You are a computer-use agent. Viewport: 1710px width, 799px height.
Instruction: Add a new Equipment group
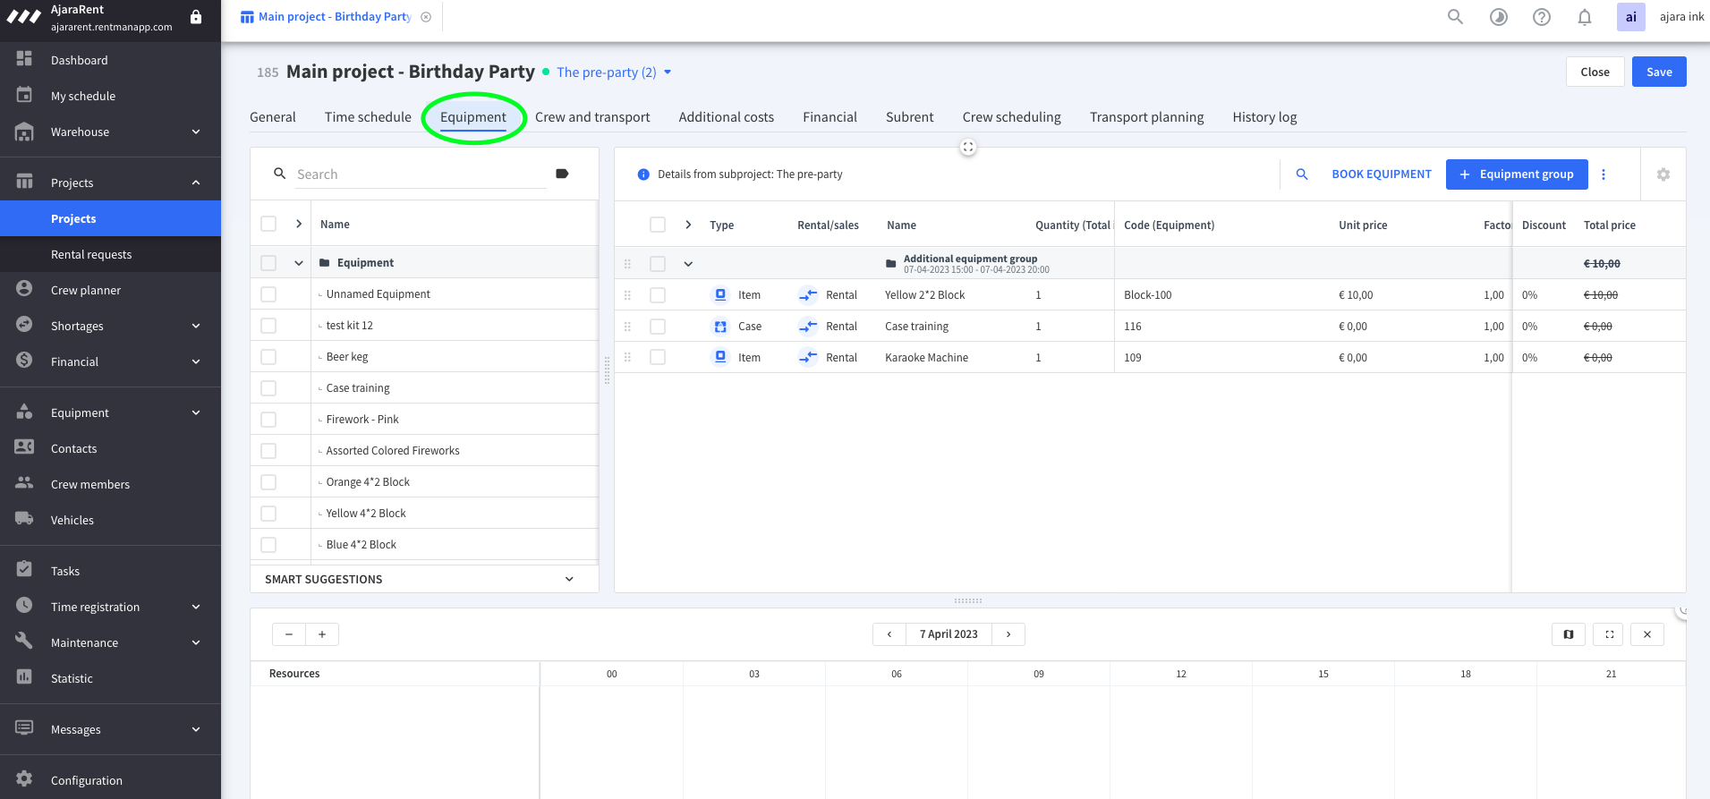(x=1517, y=174)
